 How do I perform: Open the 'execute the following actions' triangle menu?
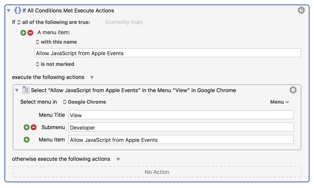[x=92, y=77]
